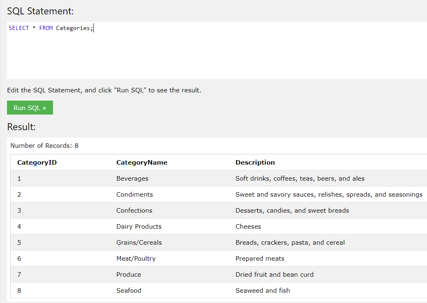This screenshot has height=303, width=427.
Task: Click the green Run SQL button
Action: (x=30, y=108)
